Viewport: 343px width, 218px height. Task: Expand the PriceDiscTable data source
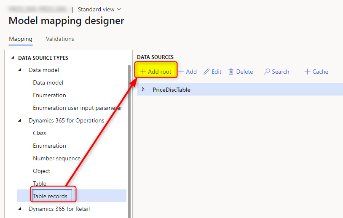tap(143, 89)
